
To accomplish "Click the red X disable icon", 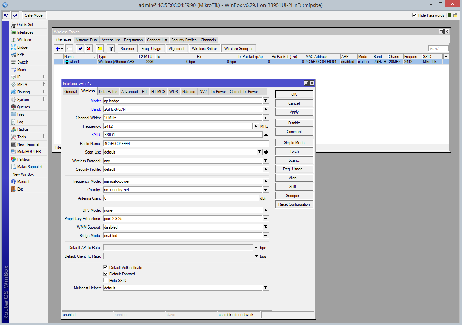I will (x=89, y=49).
